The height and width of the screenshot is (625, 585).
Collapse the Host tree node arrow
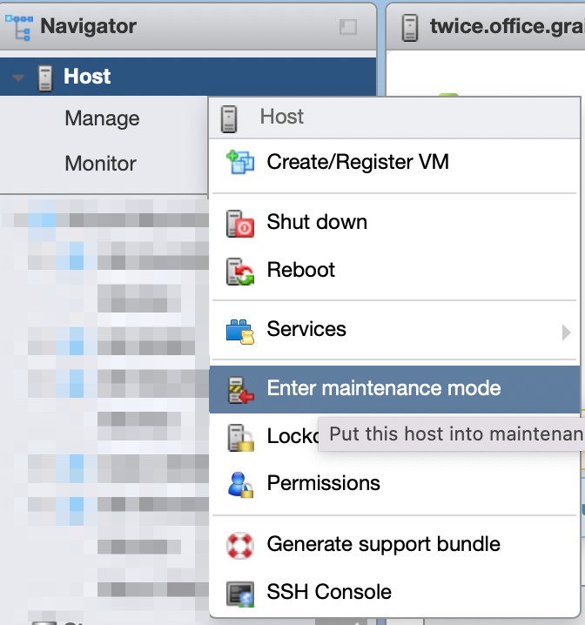click(18, 77)
